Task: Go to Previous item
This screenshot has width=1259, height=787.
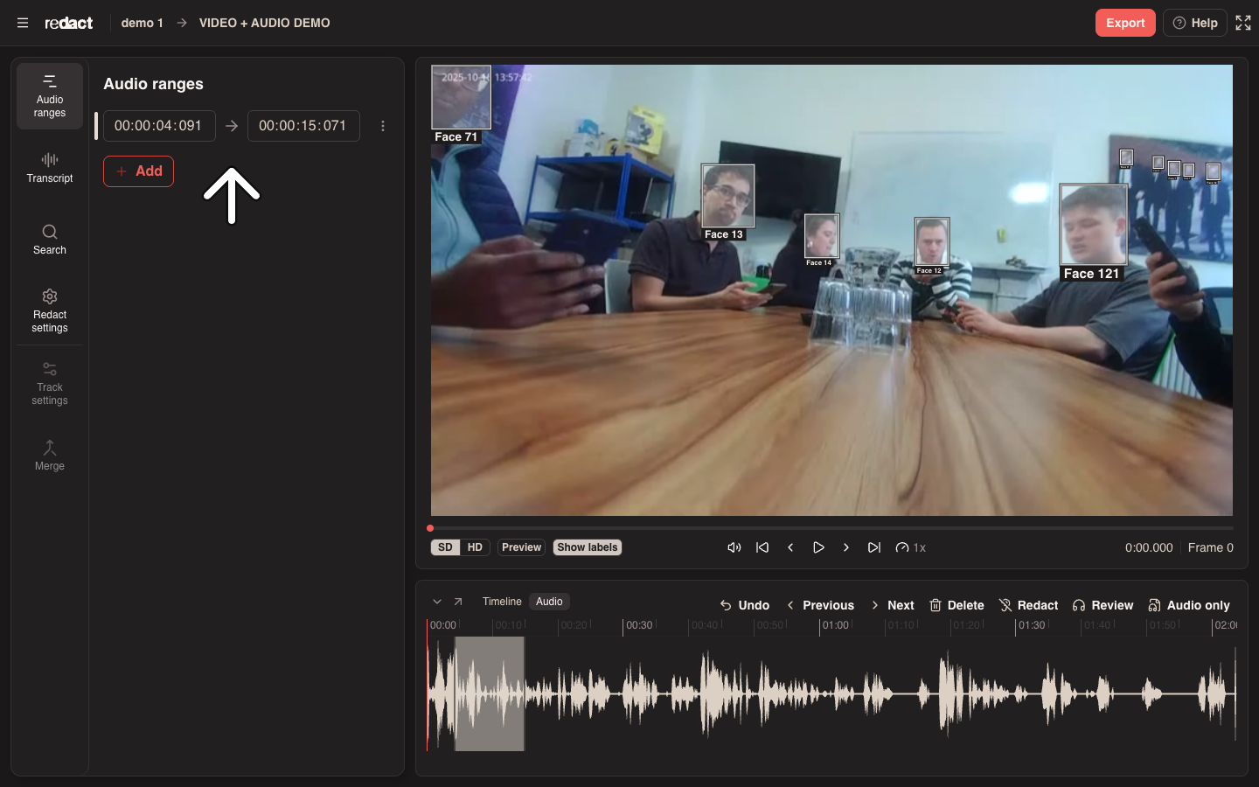Action: coord(820,605)
